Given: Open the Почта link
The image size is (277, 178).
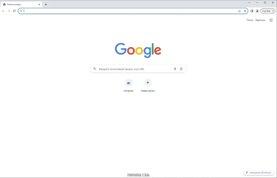Looking at the screenshot, I should (x=250, y=20).
